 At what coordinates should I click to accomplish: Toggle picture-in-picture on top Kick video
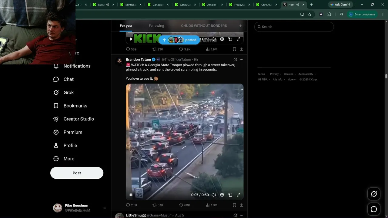pyautogui.click(x=230, y=39)
